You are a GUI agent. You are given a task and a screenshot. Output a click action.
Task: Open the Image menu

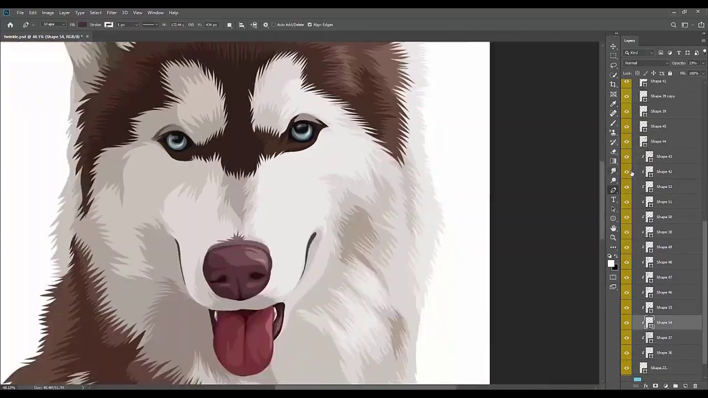pos(48,13)
